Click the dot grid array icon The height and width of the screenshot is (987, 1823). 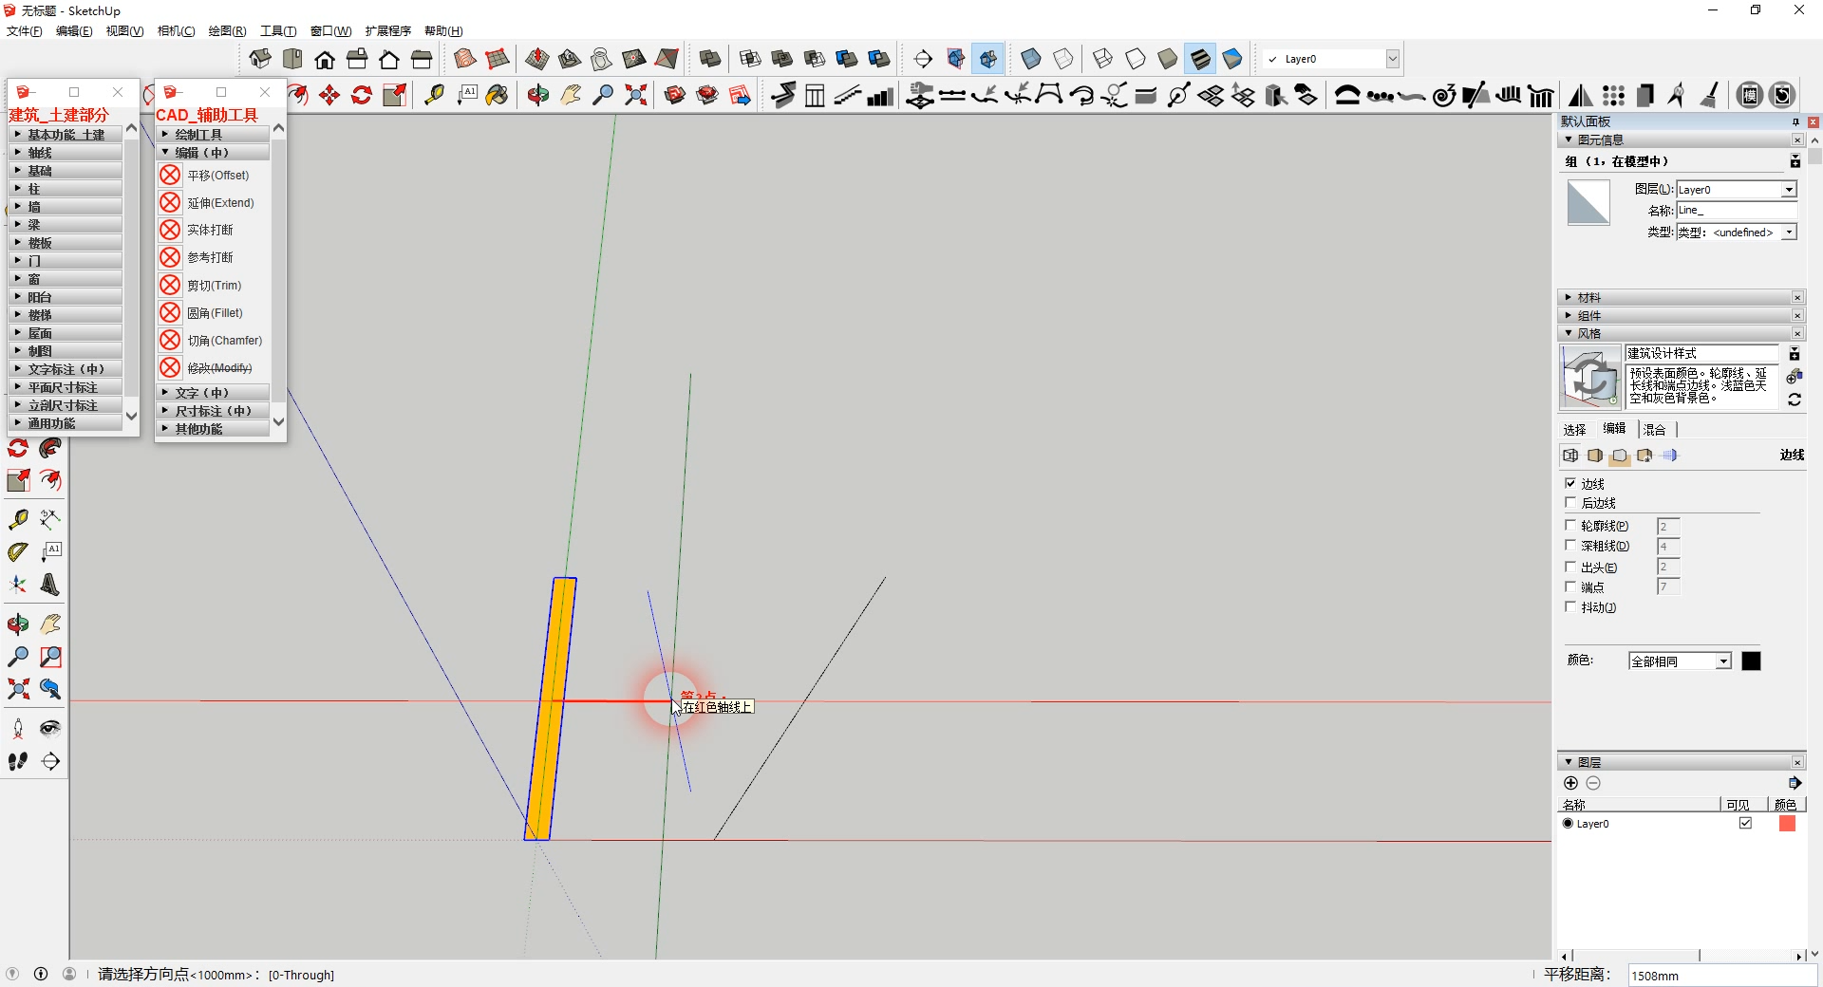tap(1613, 95)
